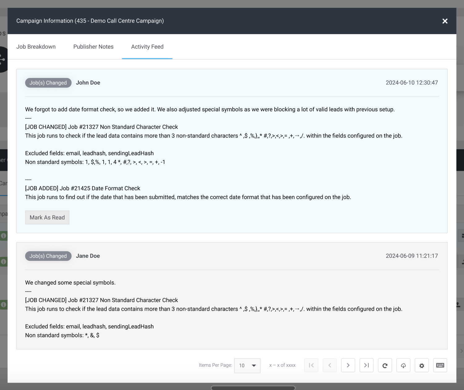Go to the first page
This screenshot has height=390, width=464.
tap(311, 366)
